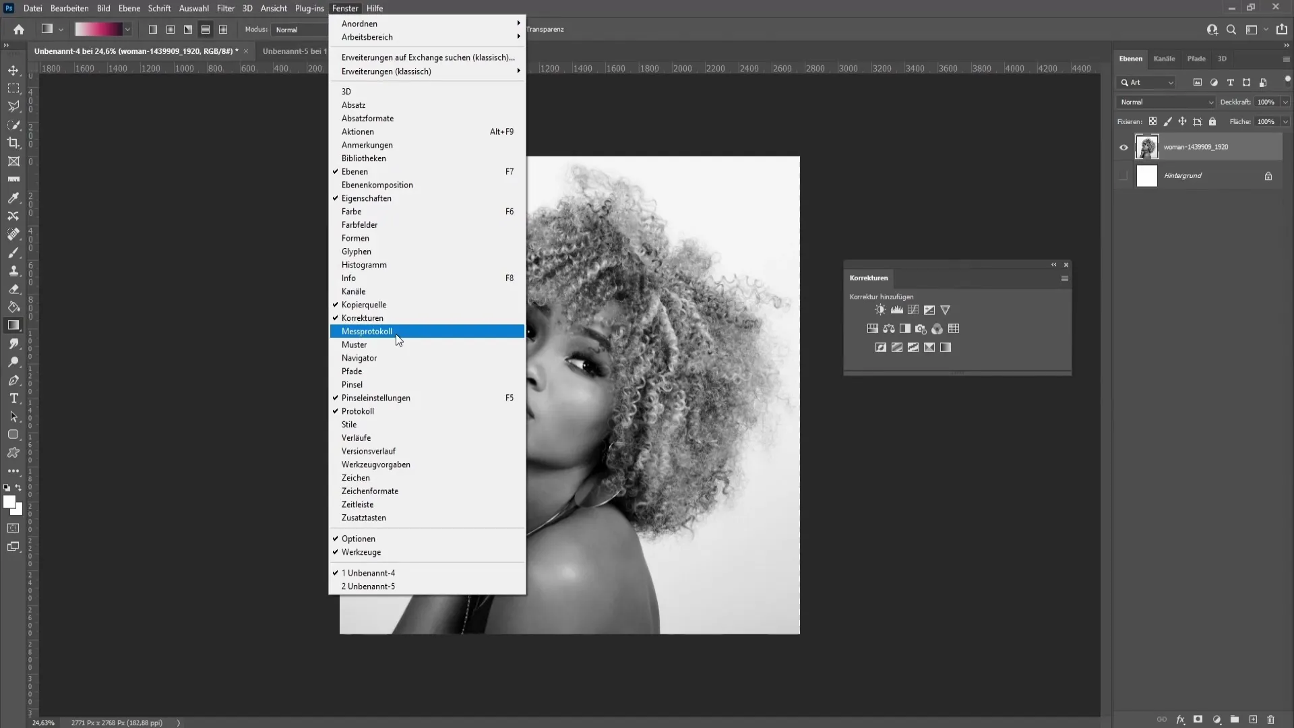1294x728 pixels.
Task: Click Korrekturen panel close button
Action: 1066,265
